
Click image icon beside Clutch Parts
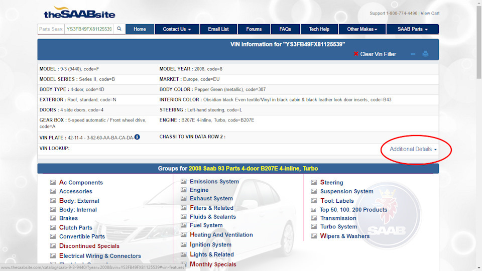53,227
